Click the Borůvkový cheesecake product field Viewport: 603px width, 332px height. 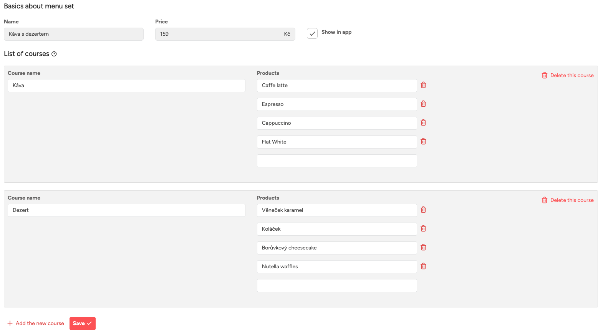coord(337,248)
